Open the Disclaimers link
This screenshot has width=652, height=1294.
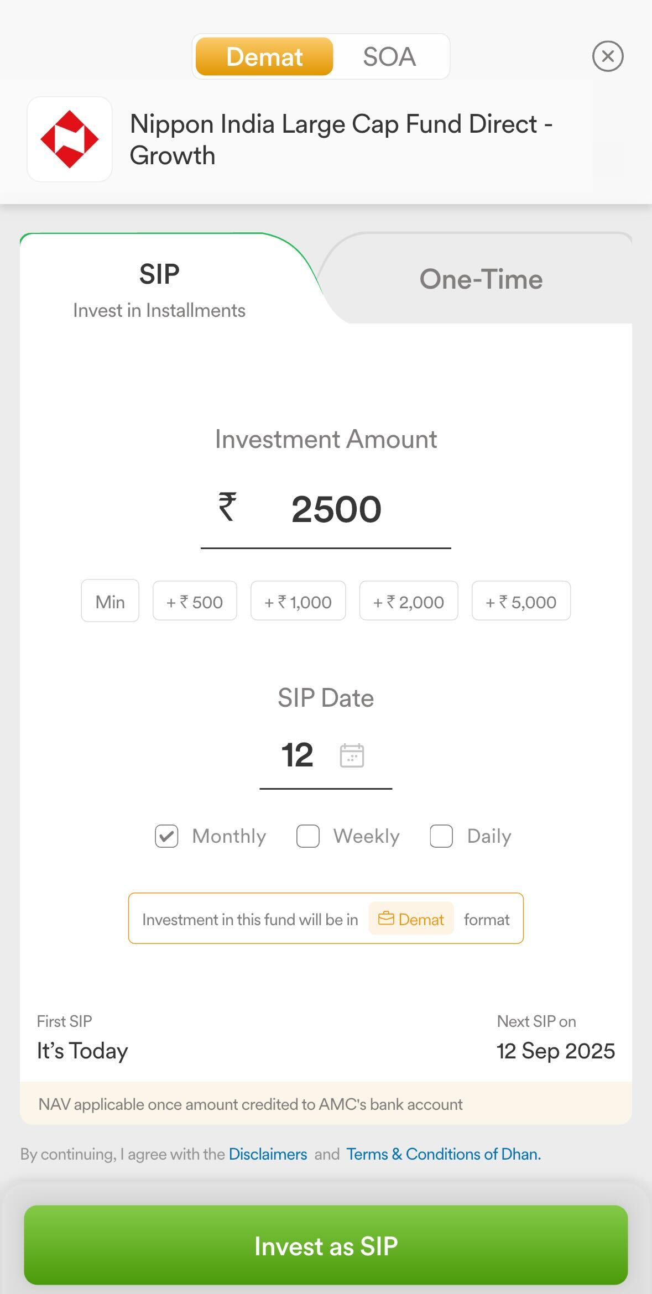click(x=268, y=1154)
